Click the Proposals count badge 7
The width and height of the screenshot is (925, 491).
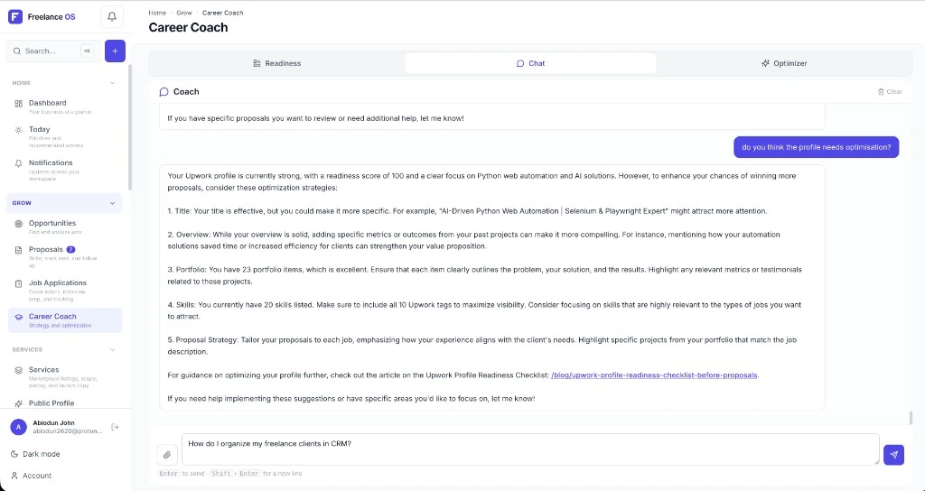(70, 249)
